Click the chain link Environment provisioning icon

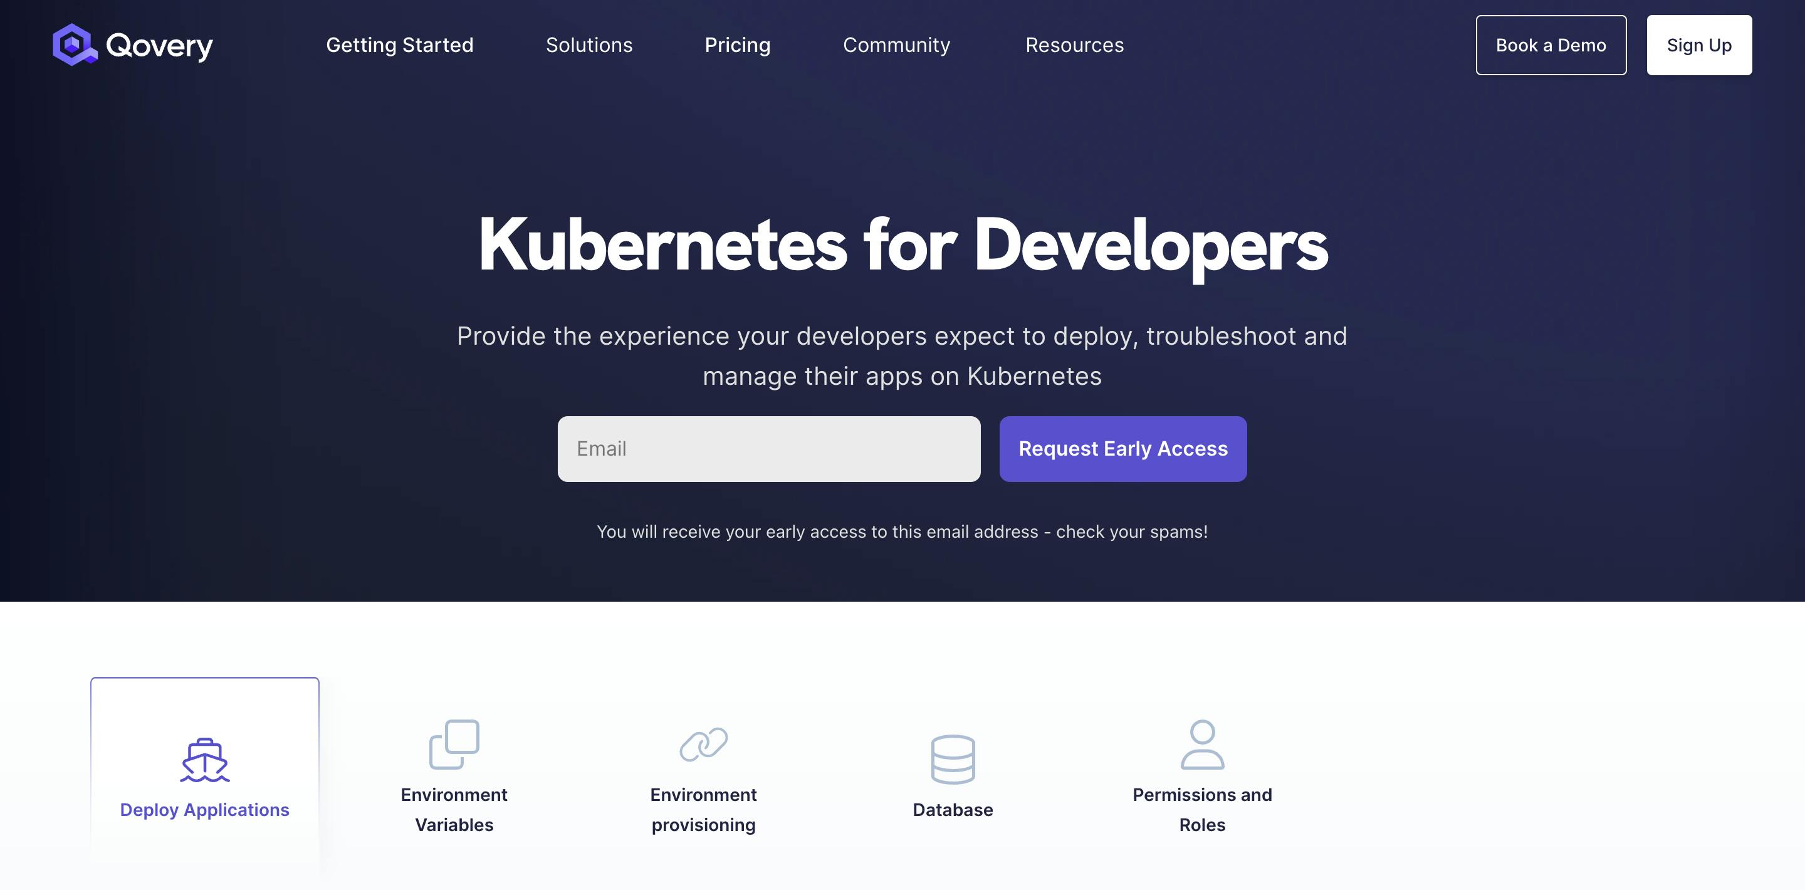703,744
